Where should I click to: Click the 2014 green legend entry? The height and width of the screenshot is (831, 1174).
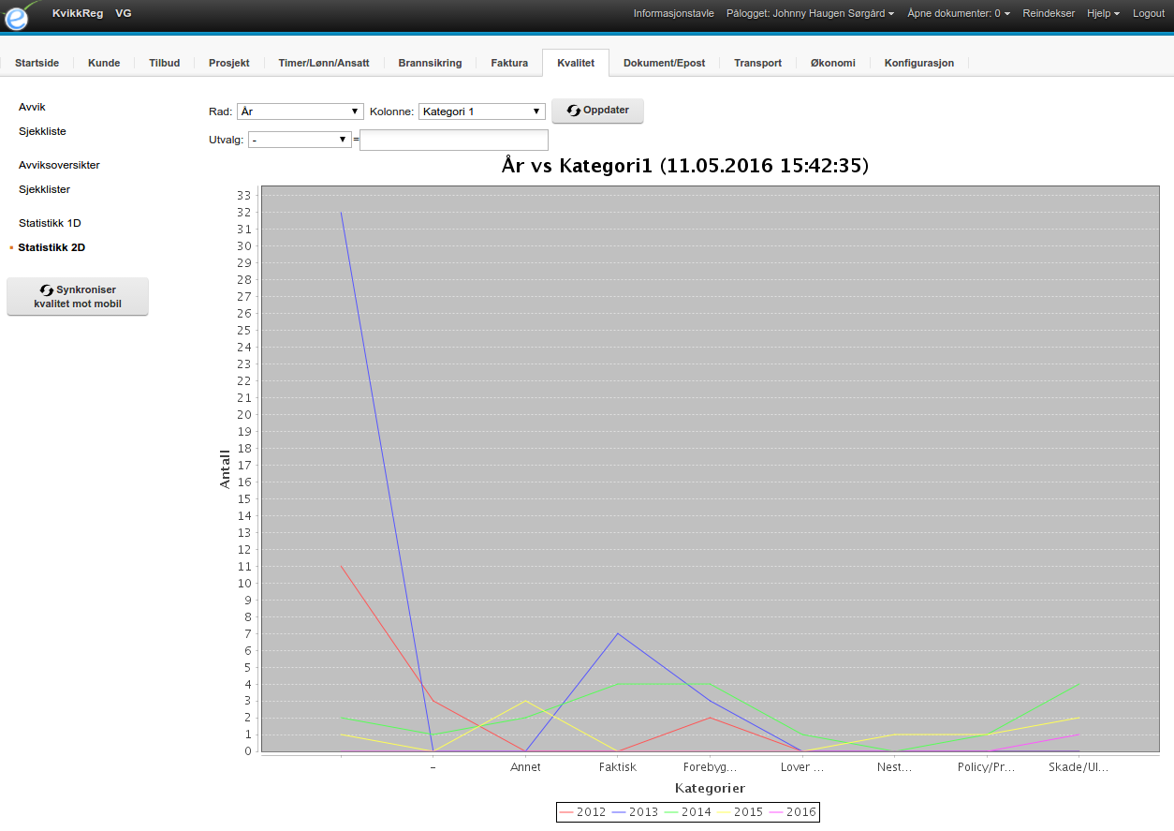(687, 812)
